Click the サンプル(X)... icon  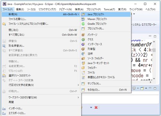(83, 83)
